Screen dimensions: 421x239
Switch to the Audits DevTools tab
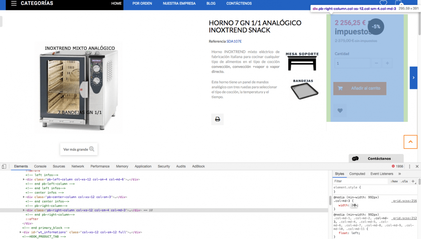pyautogui.click(x=181, y=166)
